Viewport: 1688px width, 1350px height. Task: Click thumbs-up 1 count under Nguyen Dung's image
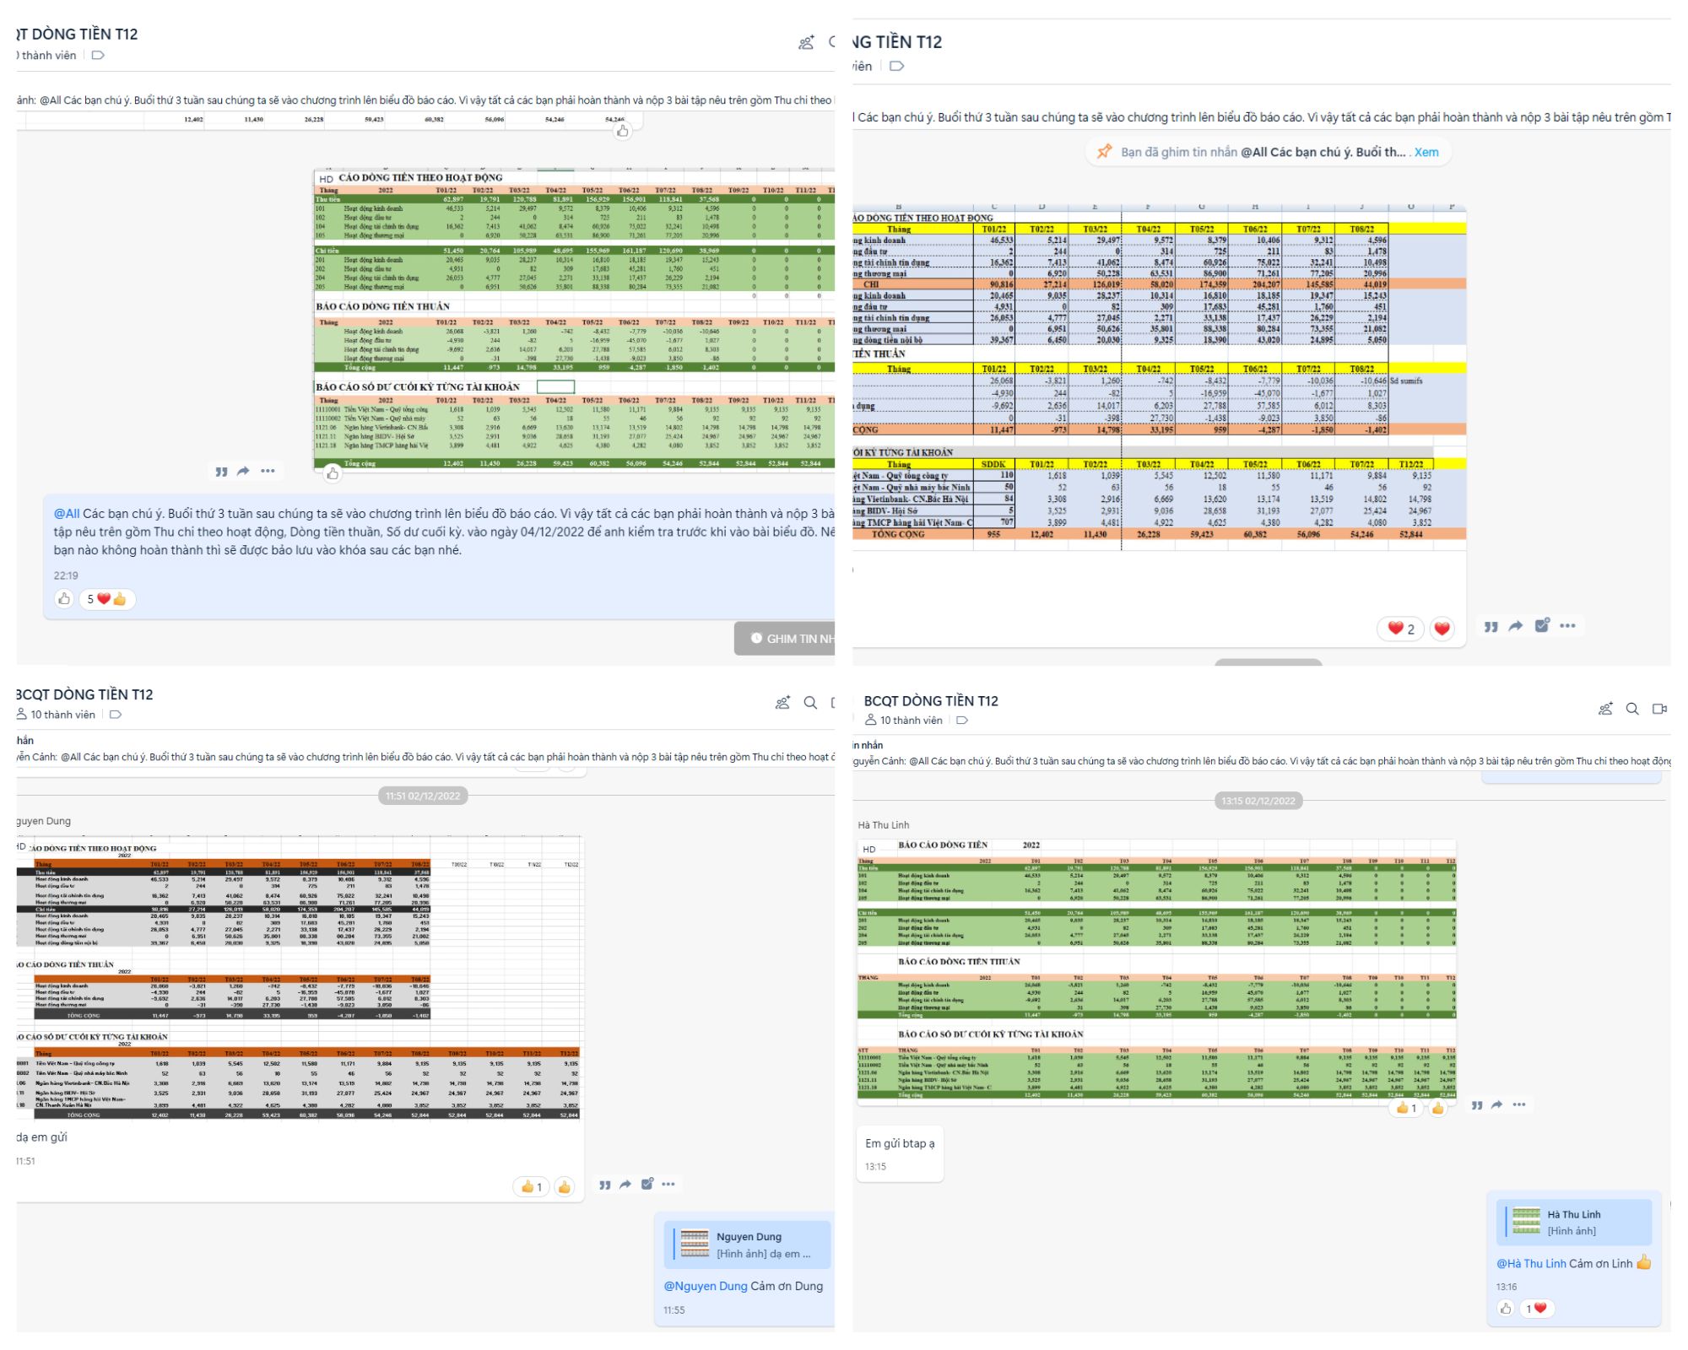click(x=532, y=1187)
